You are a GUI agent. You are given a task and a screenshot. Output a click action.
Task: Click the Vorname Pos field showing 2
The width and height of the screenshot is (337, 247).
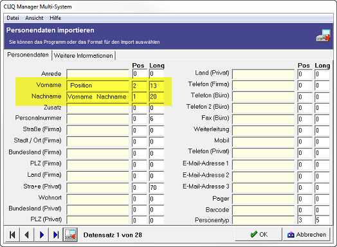click(x=140, y=86)
